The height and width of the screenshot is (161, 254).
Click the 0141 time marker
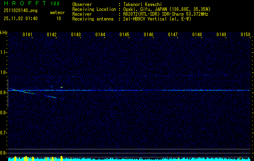coord(27,35)
